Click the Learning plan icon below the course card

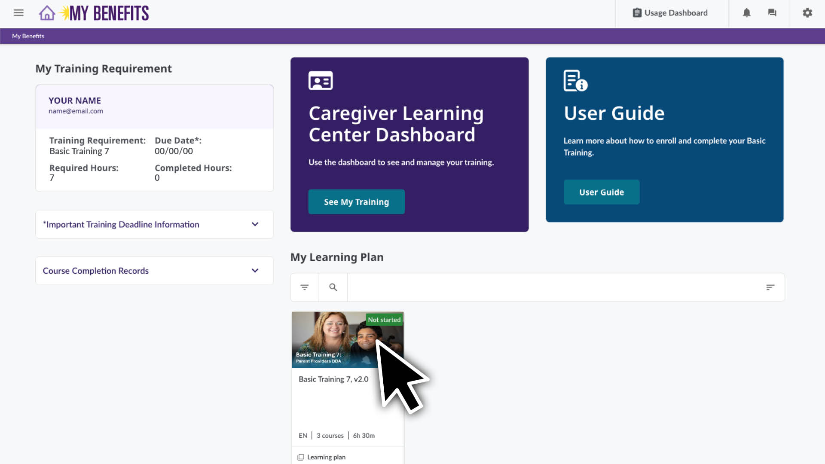[300, 457]
